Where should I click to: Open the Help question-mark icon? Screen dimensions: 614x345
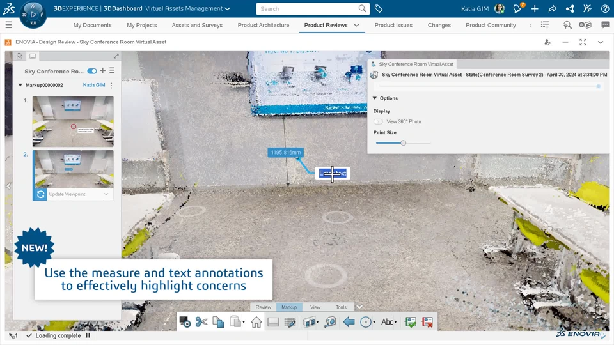point(604,8)
